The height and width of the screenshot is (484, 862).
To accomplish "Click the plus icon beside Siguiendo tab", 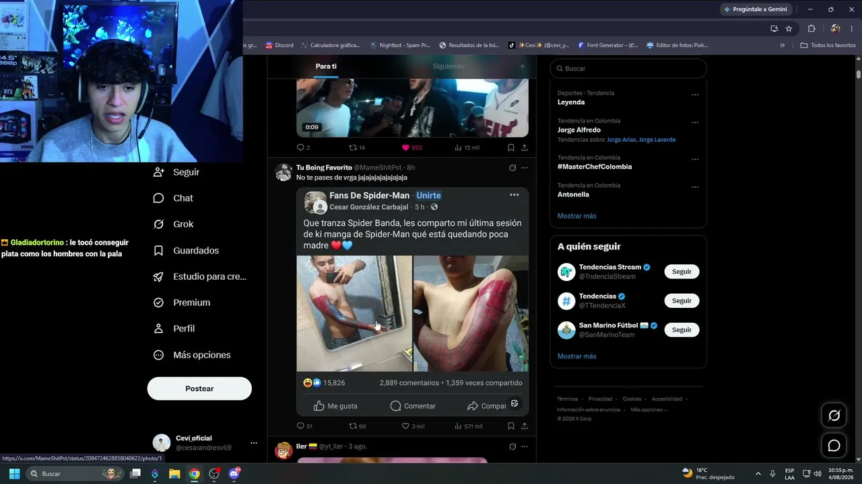I will coord(522,67).
